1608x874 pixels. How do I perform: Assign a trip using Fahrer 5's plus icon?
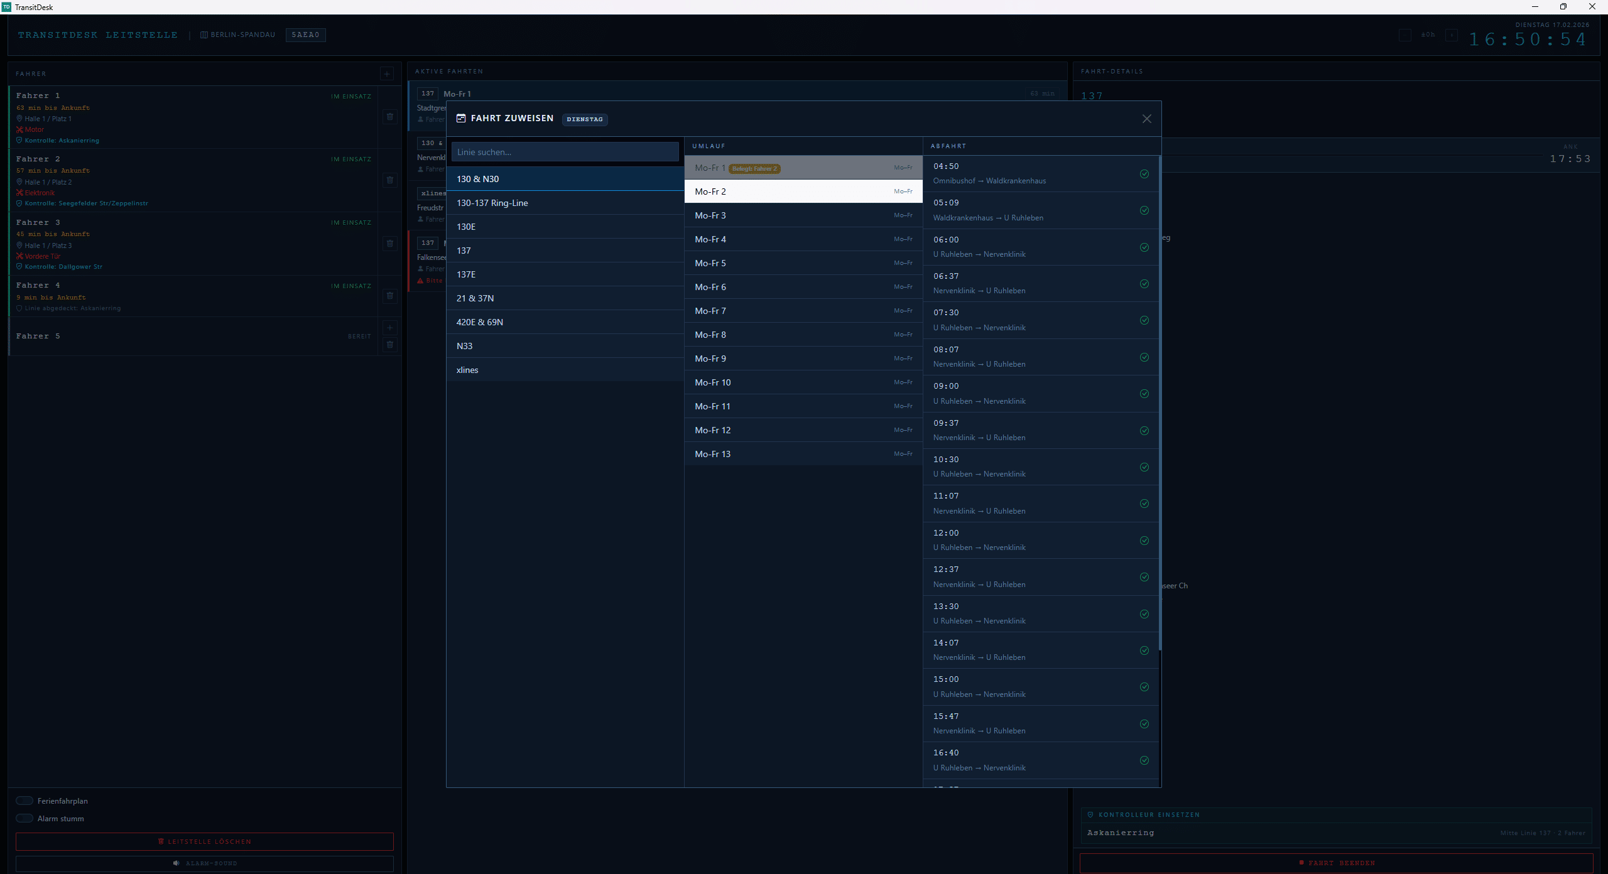pos(389,328)
